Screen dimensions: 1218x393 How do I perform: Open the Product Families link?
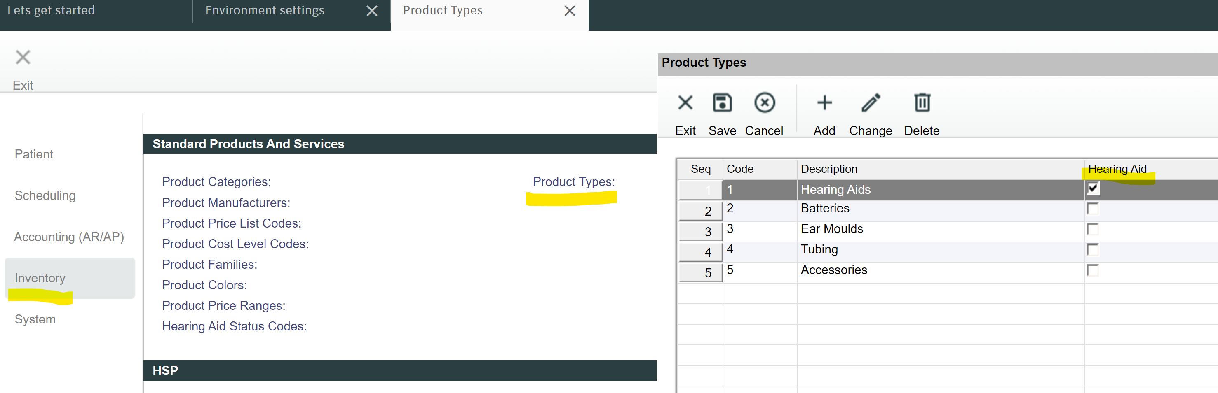coord(209,264)
